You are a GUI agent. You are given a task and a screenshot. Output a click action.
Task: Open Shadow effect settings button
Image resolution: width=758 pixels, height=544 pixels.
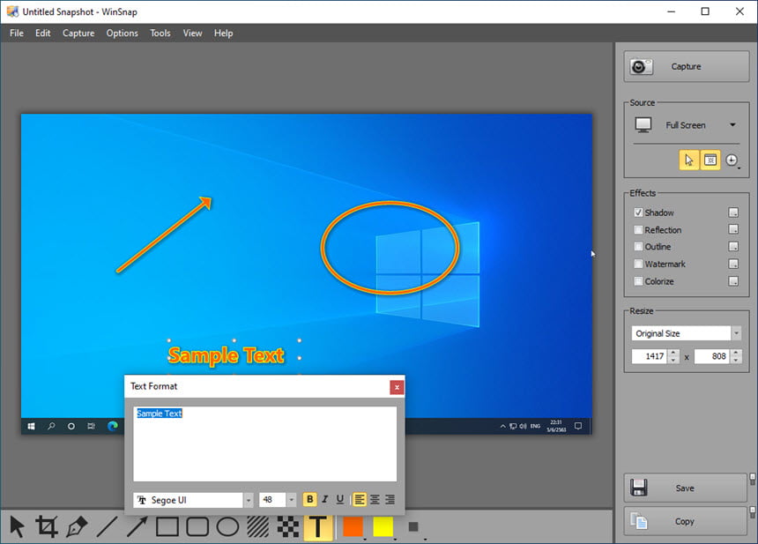[733, 212]
